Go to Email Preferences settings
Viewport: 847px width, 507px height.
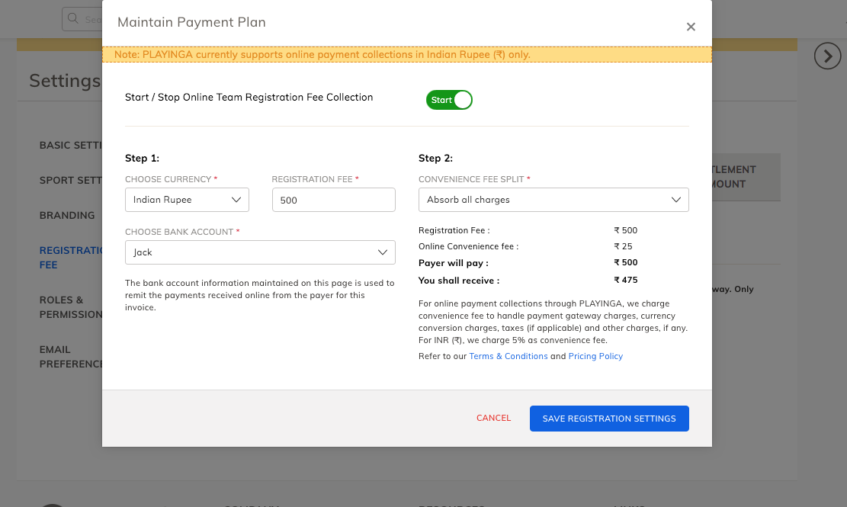pos(70,357)
